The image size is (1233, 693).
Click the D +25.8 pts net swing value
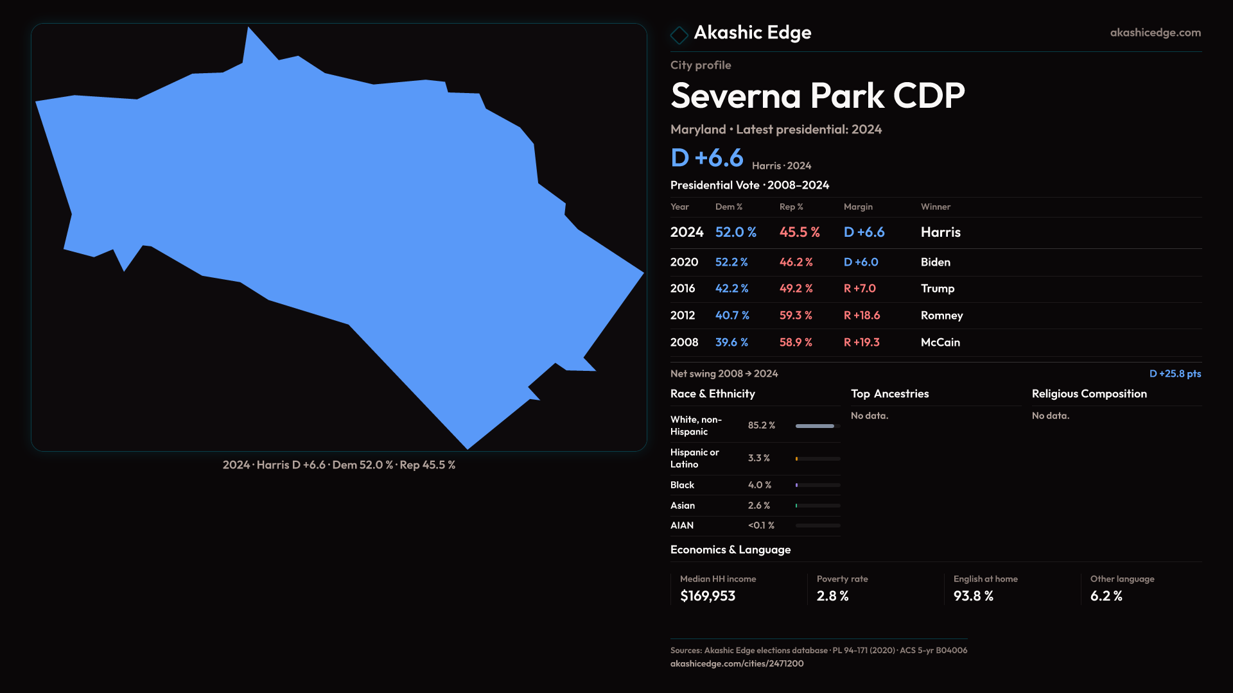1175,373
